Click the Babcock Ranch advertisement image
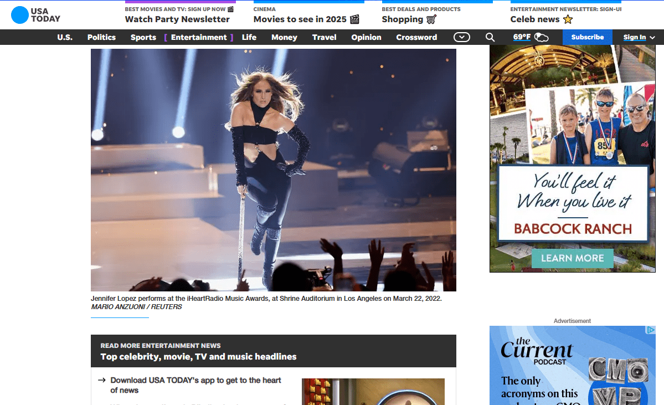Image resolution: width=664 pixels, height=405 pixels. click(x=572, y=158)
